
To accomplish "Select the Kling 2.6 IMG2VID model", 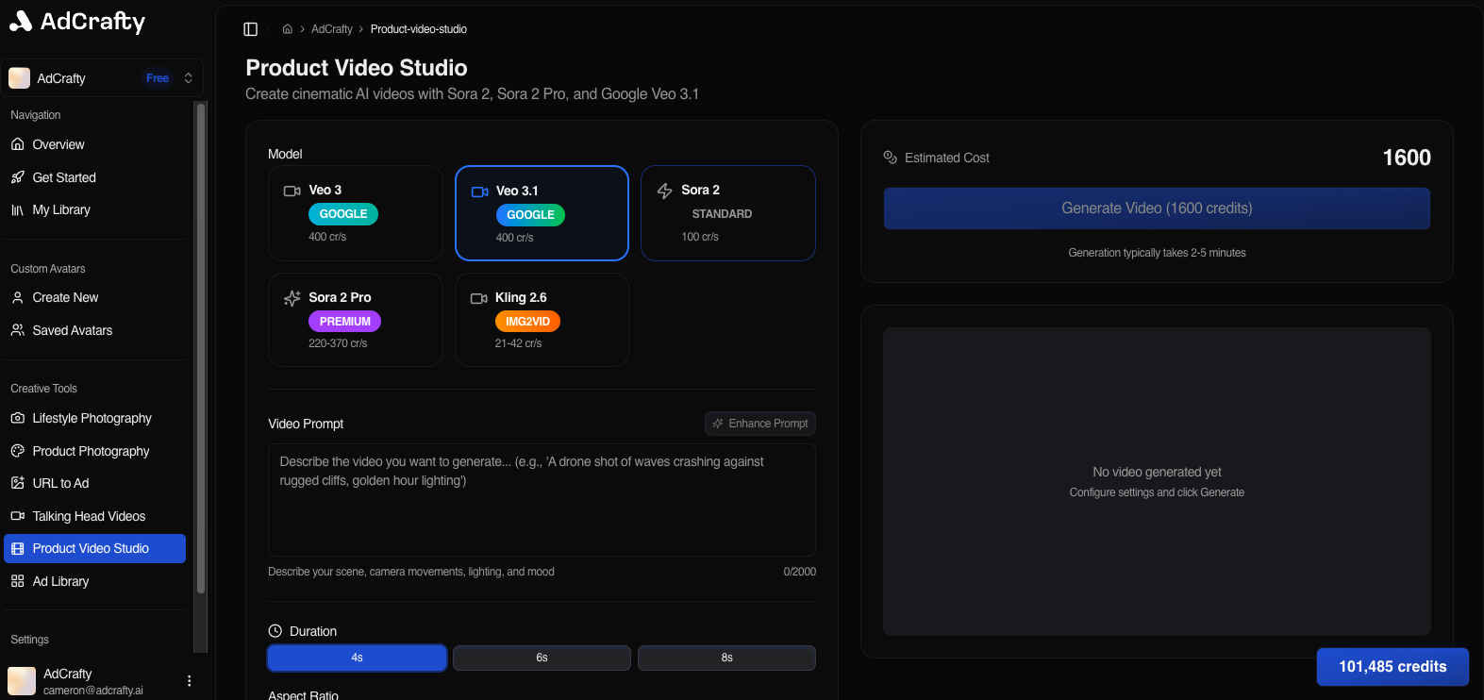I will pyautogui.click(x=542, y=320).
